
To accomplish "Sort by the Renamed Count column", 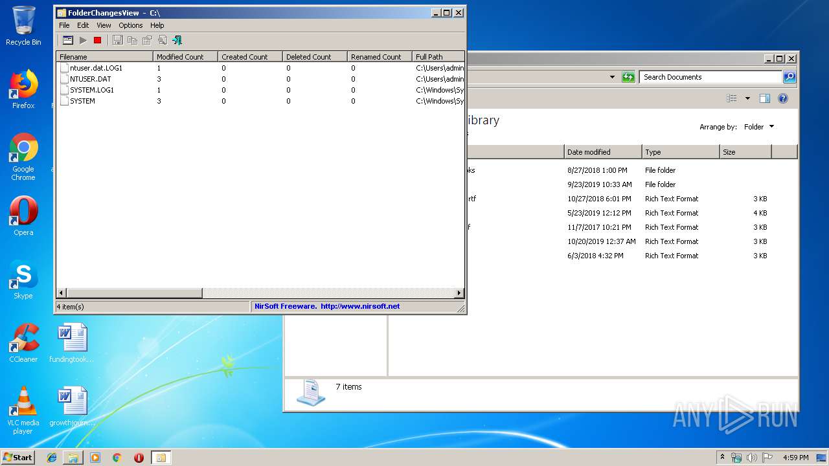I will [380, 57].
